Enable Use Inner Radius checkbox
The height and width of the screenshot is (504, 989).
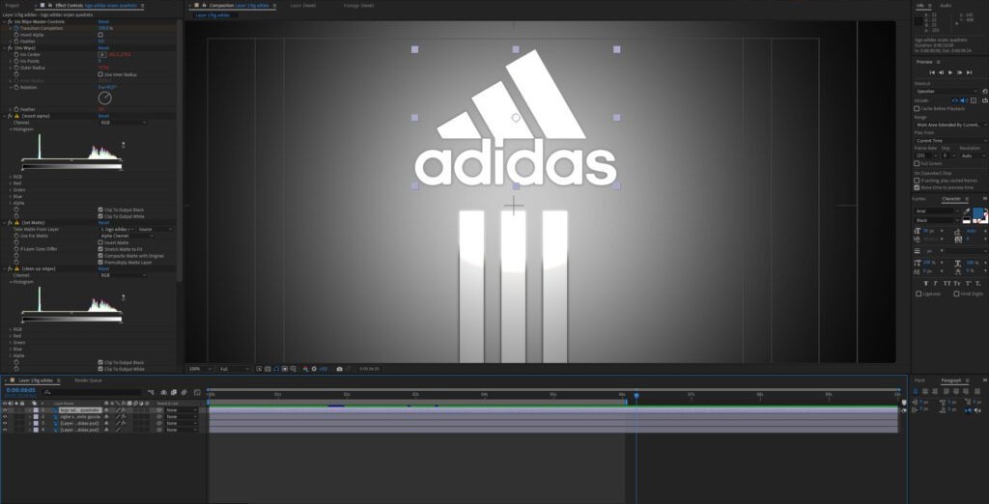tap(100, 74)
